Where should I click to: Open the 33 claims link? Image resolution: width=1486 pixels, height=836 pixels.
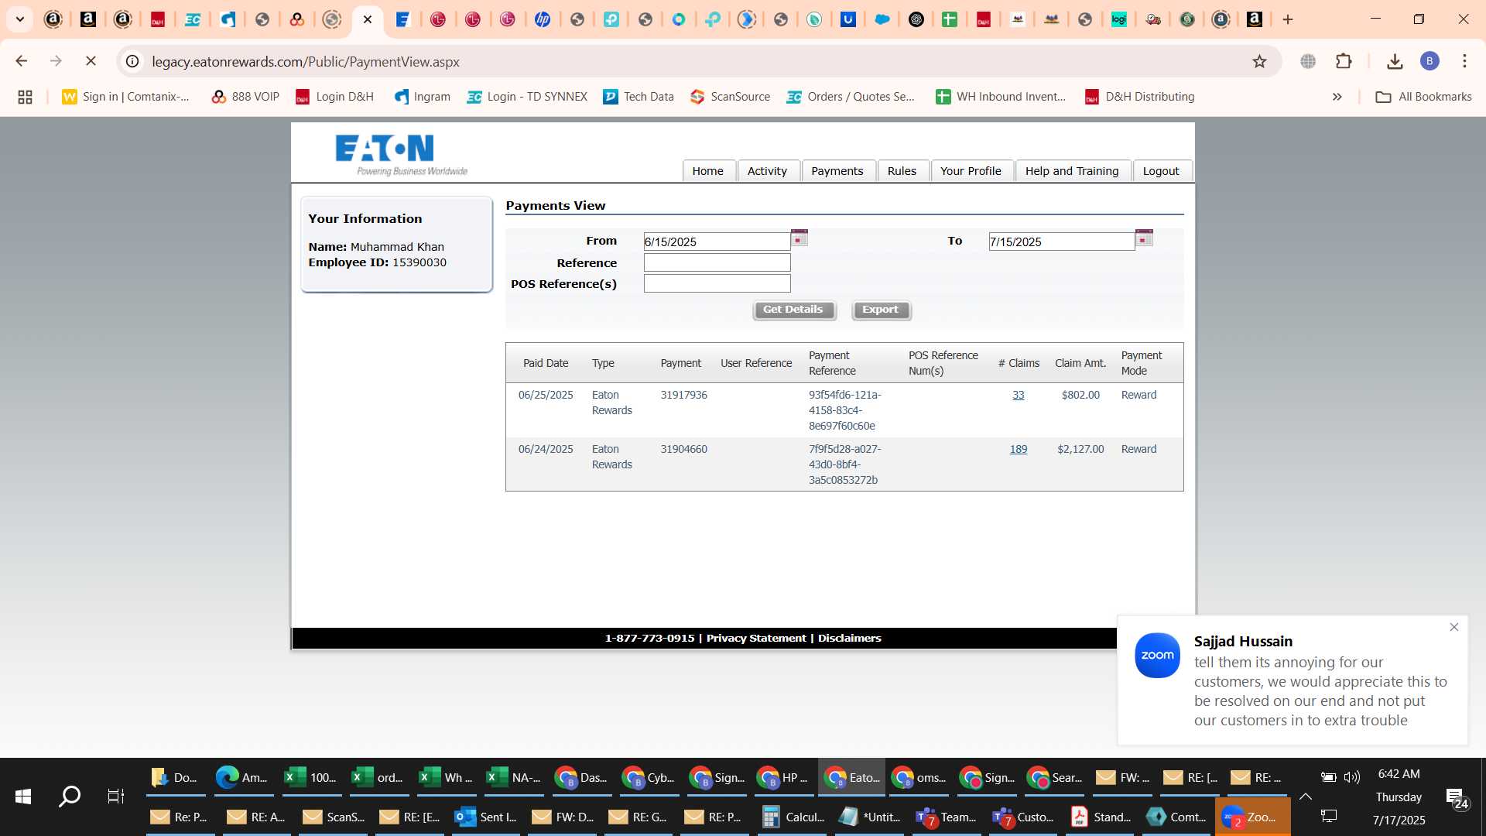1019,395
